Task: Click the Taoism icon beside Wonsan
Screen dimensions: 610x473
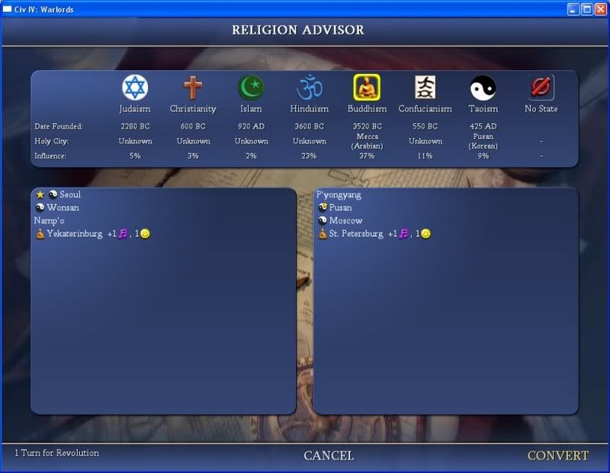Action: (40, 207)
